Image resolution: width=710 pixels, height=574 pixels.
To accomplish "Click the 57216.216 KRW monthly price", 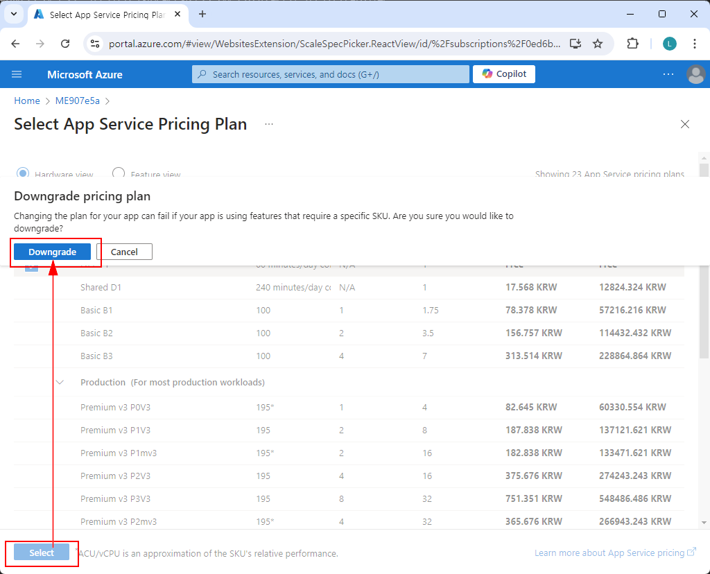I will (x=632, y=311).
